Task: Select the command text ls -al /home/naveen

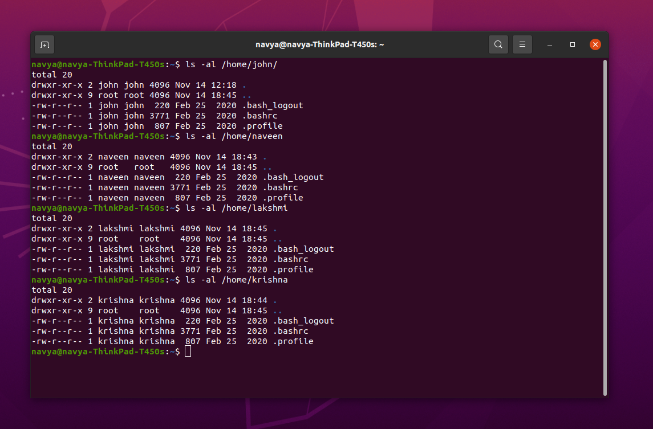Action: 235,136
